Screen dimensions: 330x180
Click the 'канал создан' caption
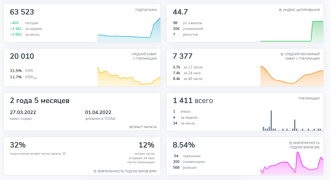coord(21,118)
